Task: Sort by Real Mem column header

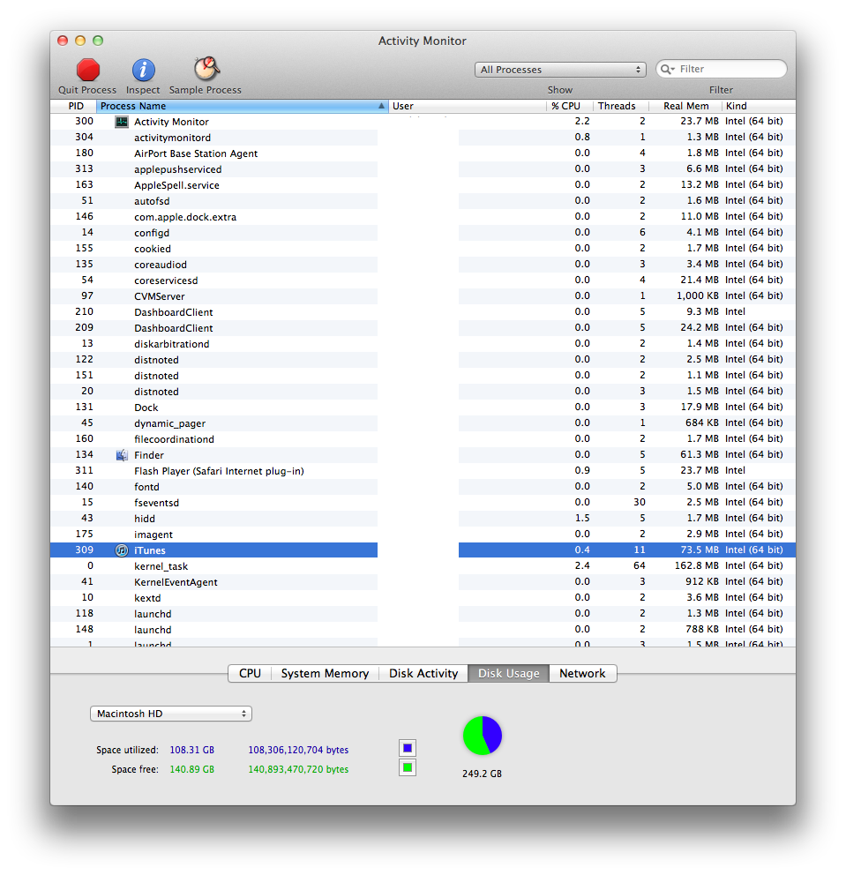Action: pyautogui.click(x=685, y=106)
